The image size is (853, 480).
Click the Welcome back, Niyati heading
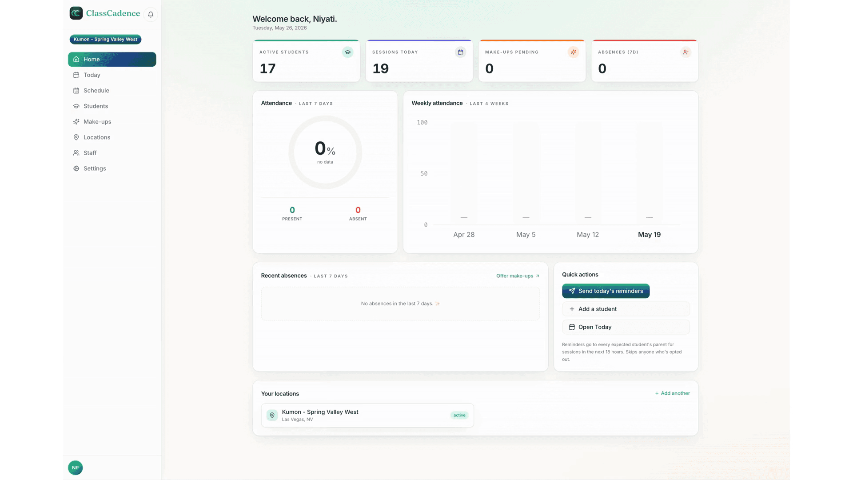click(295, 19)
